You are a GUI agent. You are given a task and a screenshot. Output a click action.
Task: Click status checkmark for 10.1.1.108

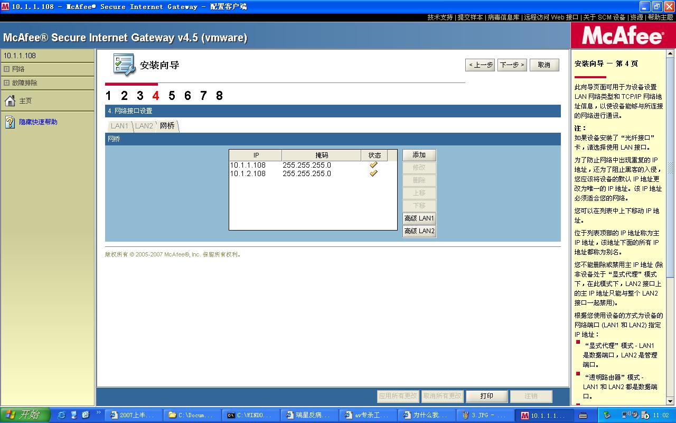(x=374, y=165)
